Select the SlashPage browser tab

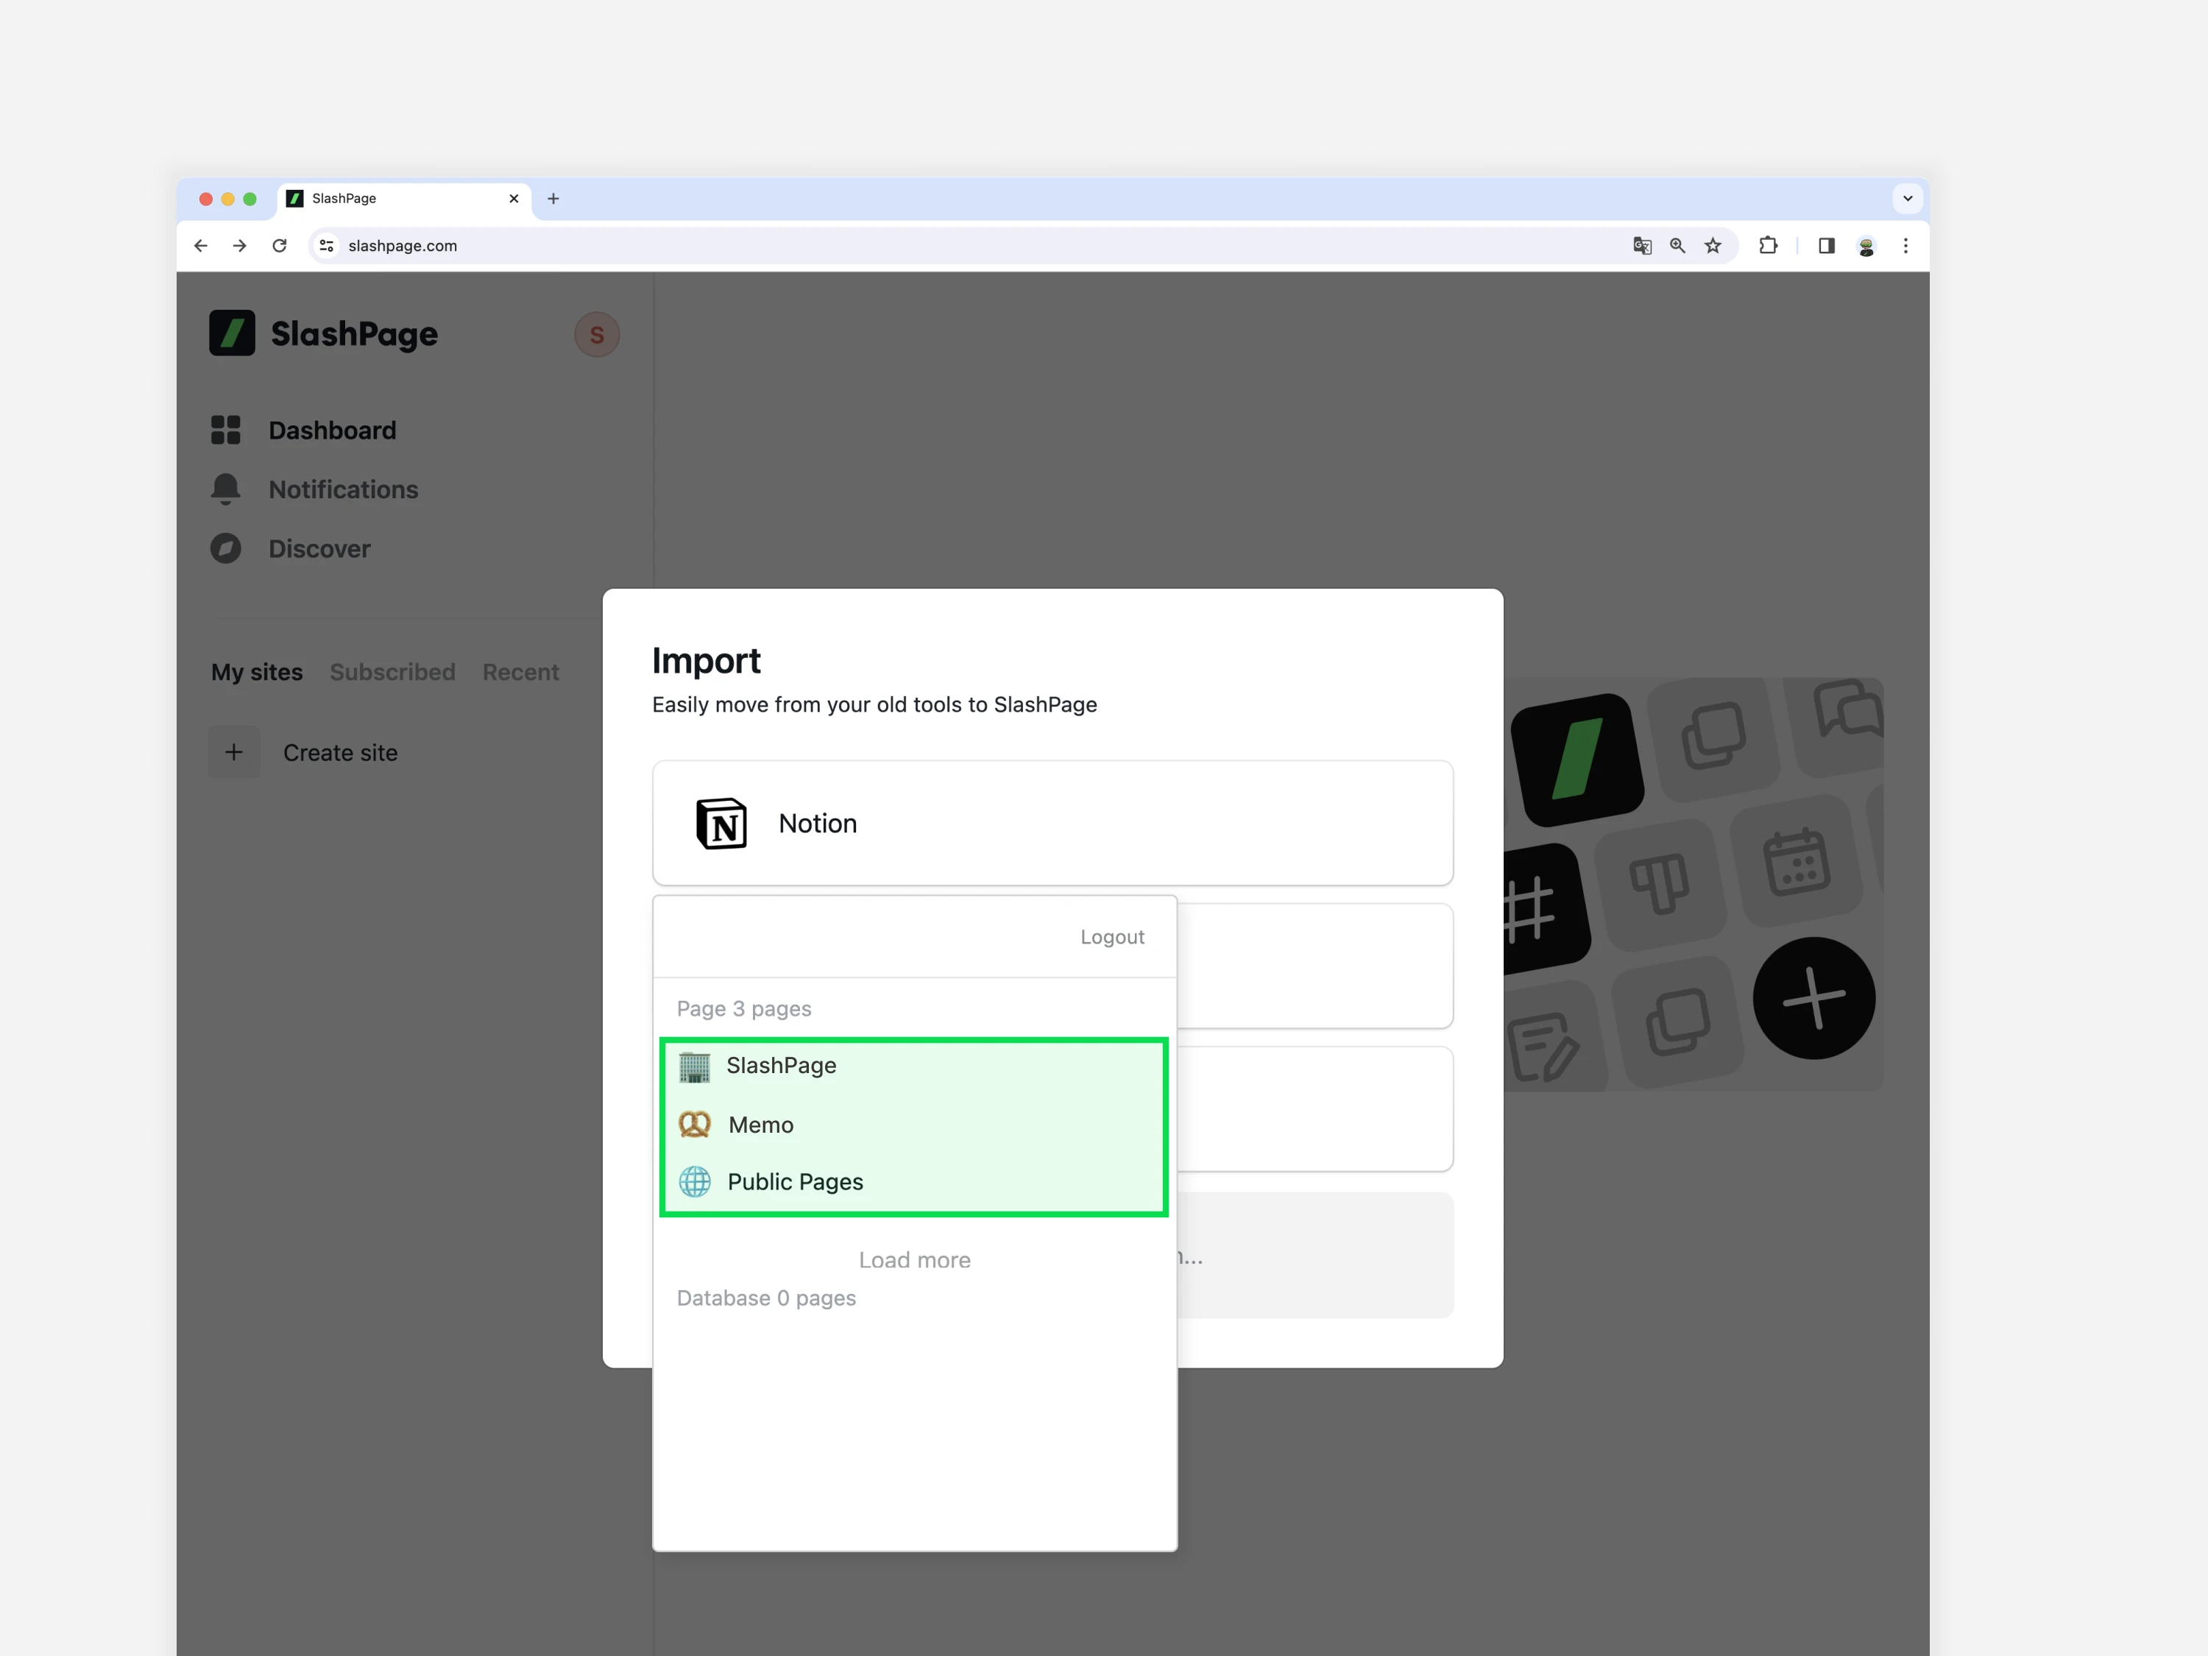(x=403, y=199)
